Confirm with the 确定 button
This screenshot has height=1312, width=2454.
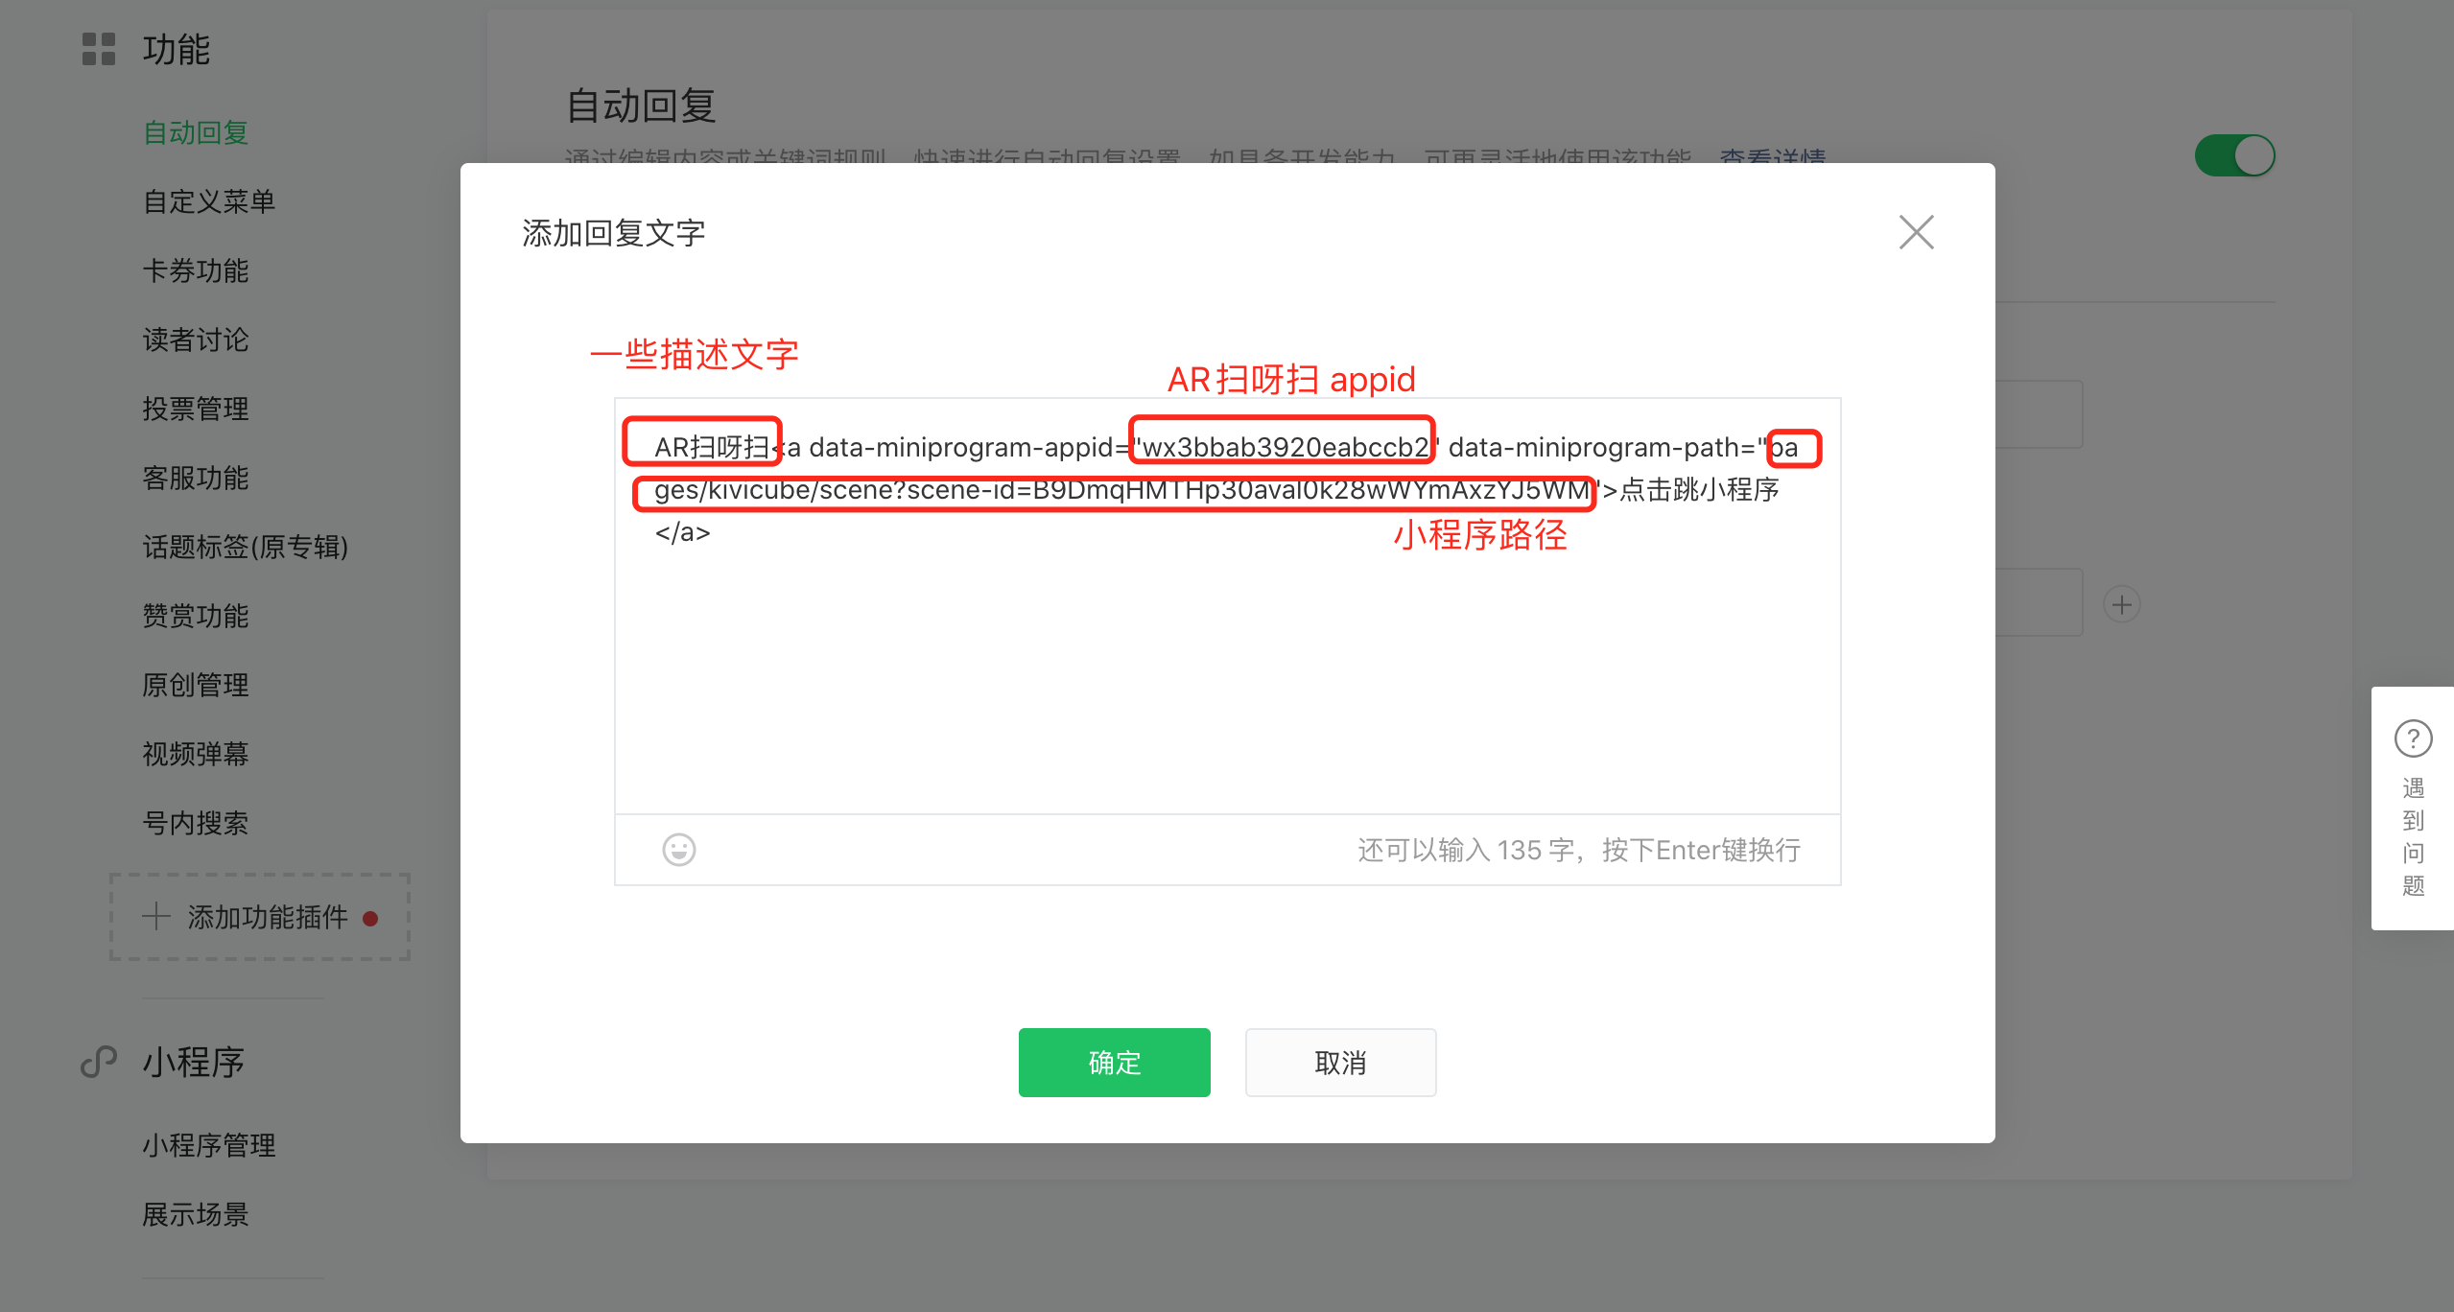(1114, 1062)
